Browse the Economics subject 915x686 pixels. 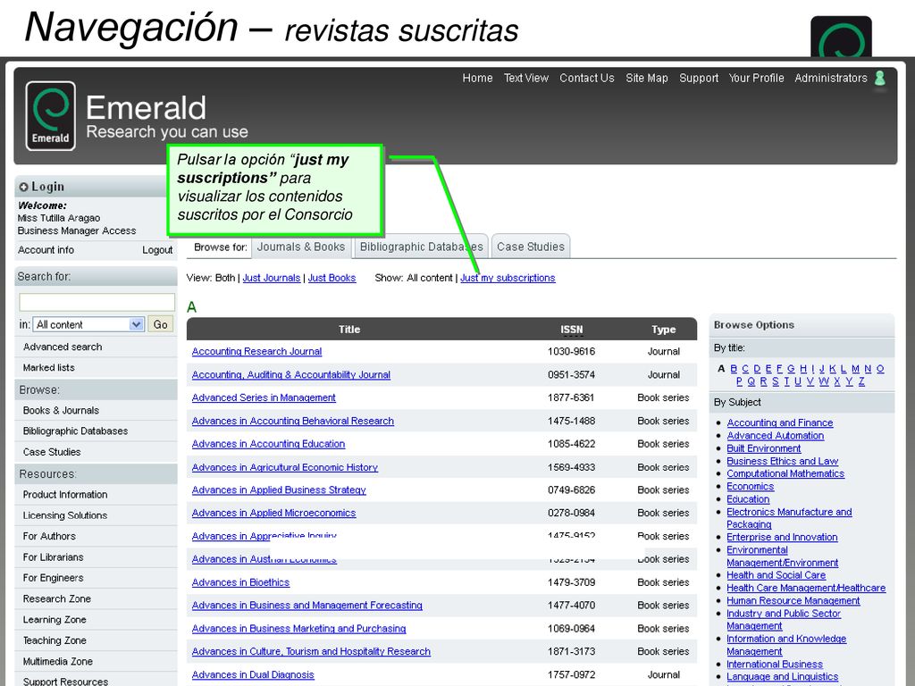tap(751, 487)
